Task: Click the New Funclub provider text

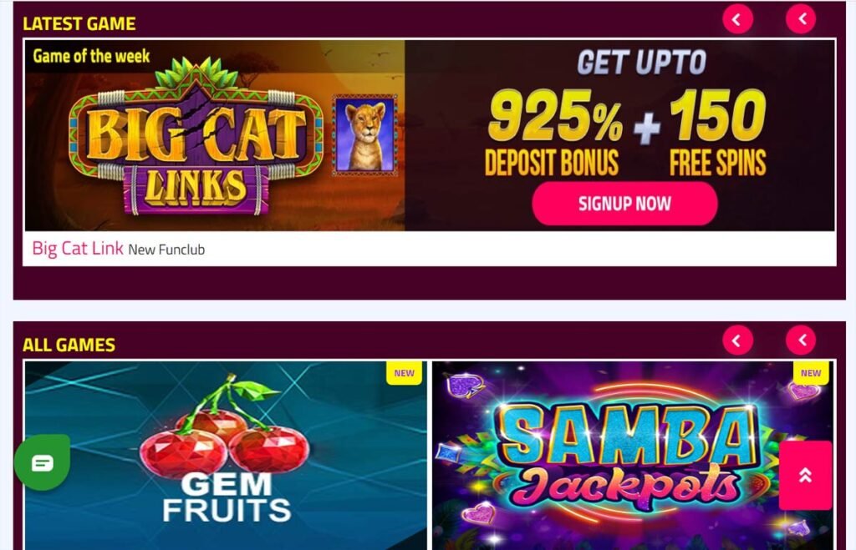Action: [x=166, y=250]
